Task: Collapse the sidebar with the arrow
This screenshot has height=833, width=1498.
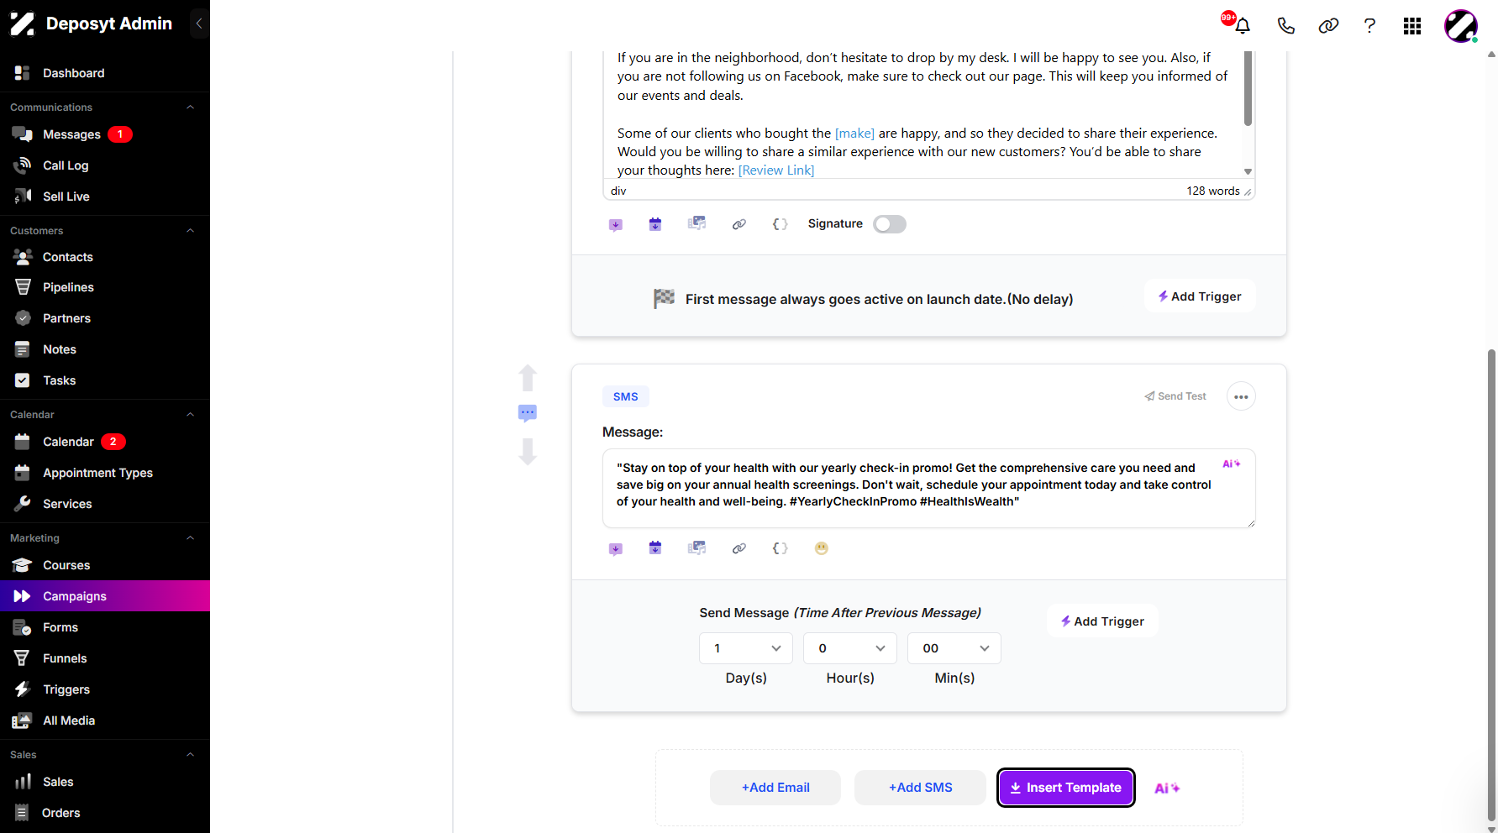Action: [199, 24]
